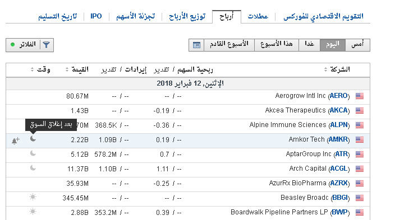This screenshot has height=220, width=418.
Task: Switch to أمس (yesterday) earnings view
Action: (x=357, y=45)
